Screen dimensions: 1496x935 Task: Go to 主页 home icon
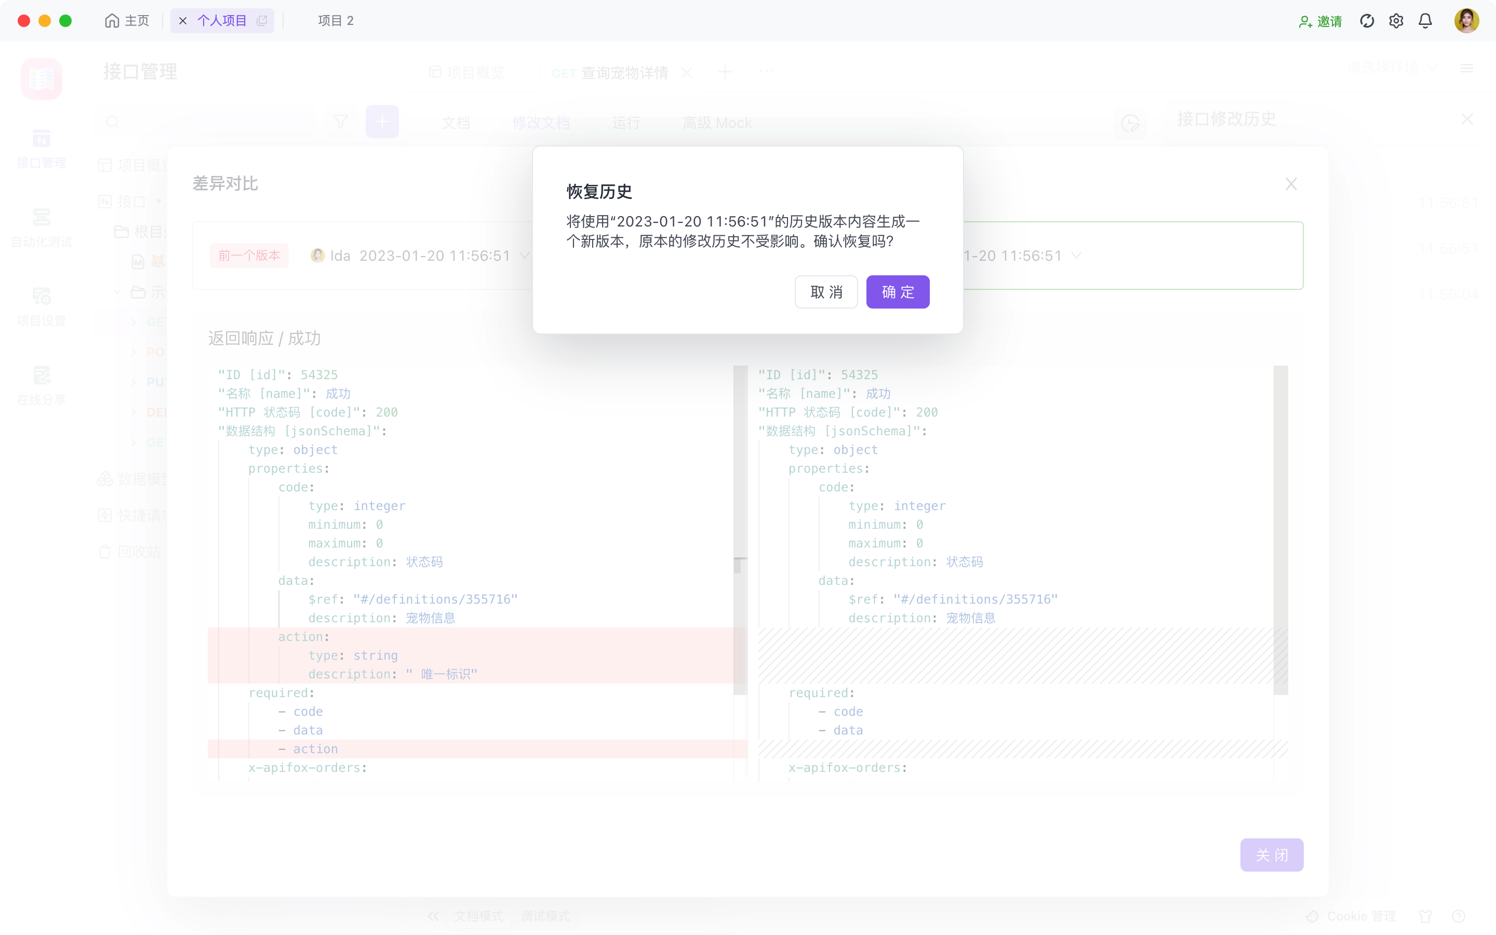tap(112, 21)
